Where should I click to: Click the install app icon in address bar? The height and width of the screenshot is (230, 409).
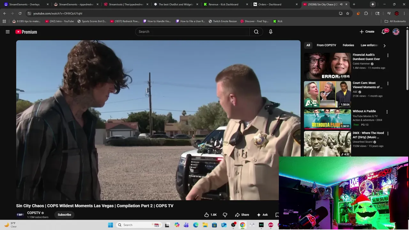pos(341,13)
